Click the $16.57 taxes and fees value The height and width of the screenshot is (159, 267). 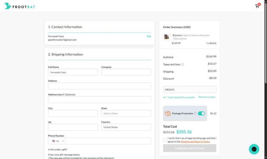212,63
